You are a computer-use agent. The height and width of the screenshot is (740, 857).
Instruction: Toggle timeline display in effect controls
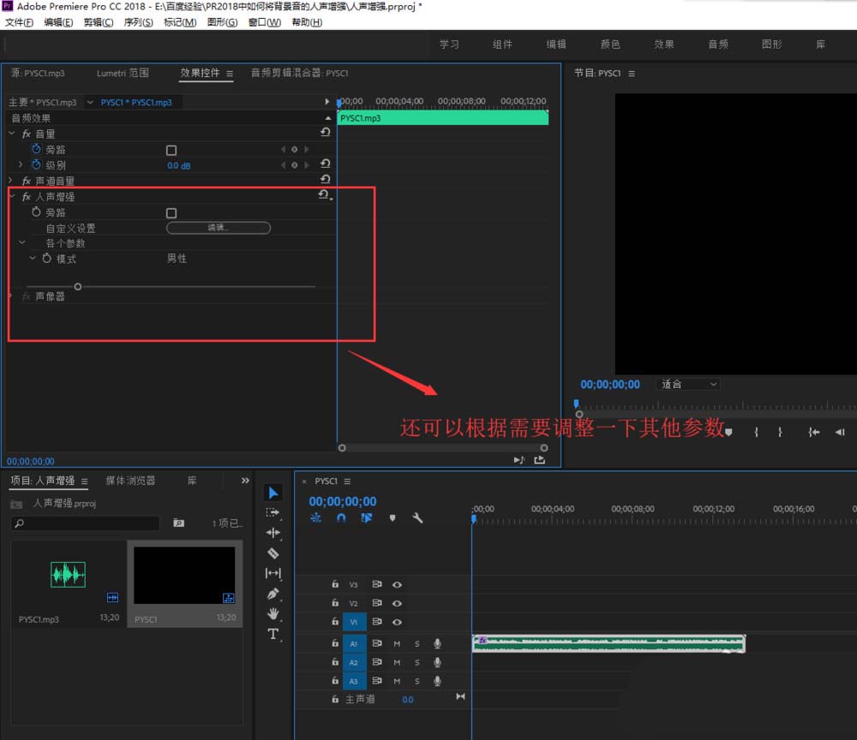(327, 101)
